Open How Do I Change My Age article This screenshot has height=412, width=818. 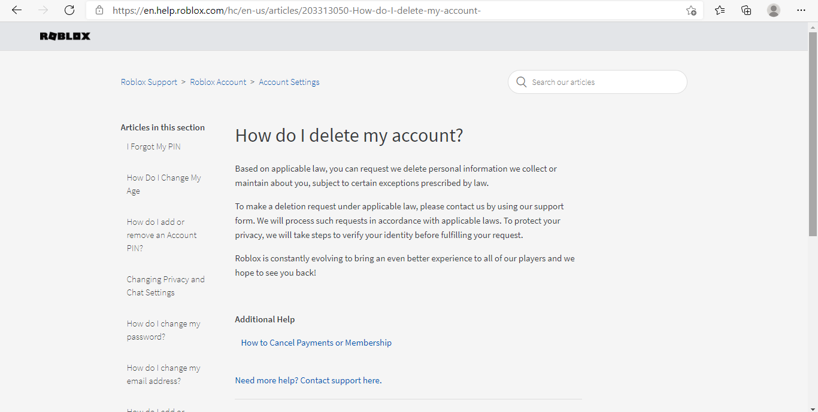[163, 184]
